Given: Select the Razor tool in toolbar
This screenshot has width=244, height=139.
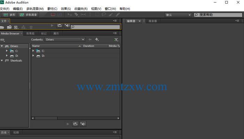Looking at the screenshot, I should [76, 15].
